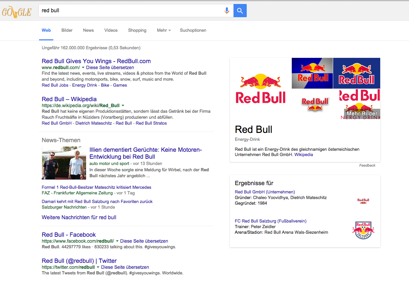This screenshot has height=284, width=409.
Task: Click Mehr Bilder for more images
Action: [x=362, y=114]
